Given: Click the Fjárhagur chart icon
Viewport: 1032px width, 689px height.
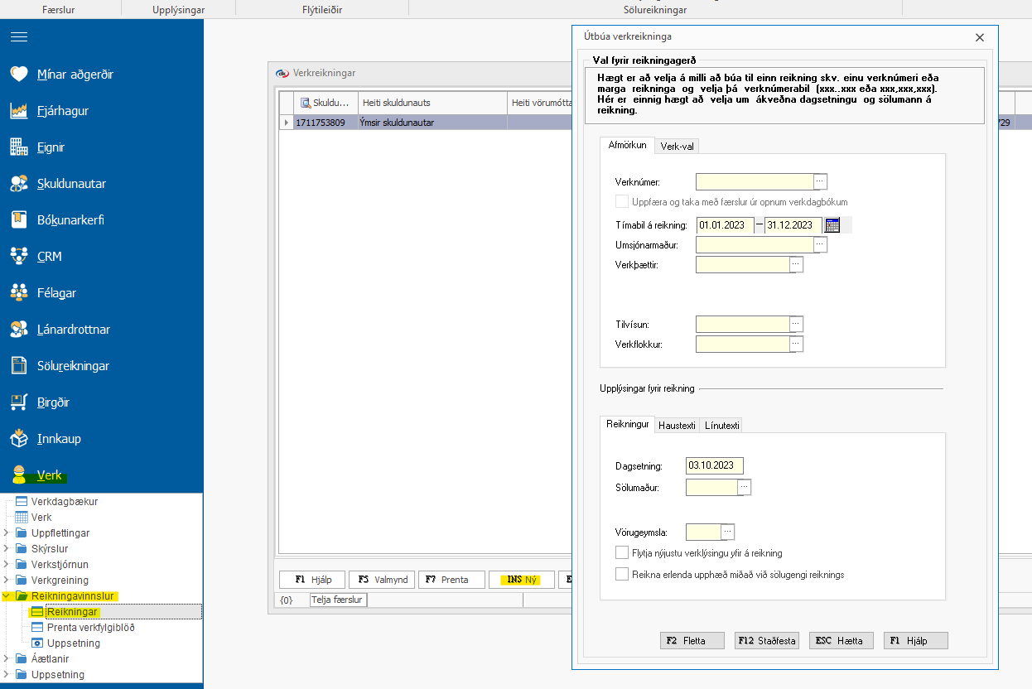Looking at the screenshot, I should click(x=19, y=111).
